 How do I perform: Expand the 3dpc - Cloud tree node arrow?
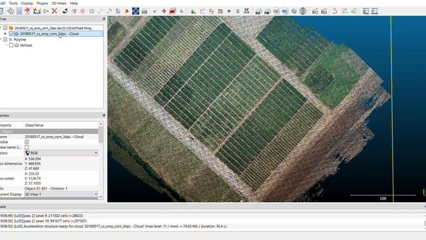[5, 34]
